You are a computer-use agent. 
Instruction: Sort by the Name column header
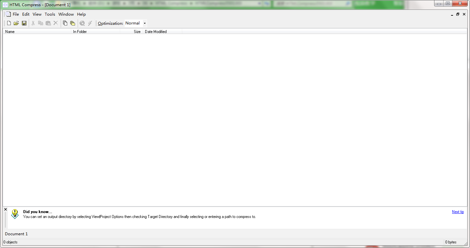(37, 32)
